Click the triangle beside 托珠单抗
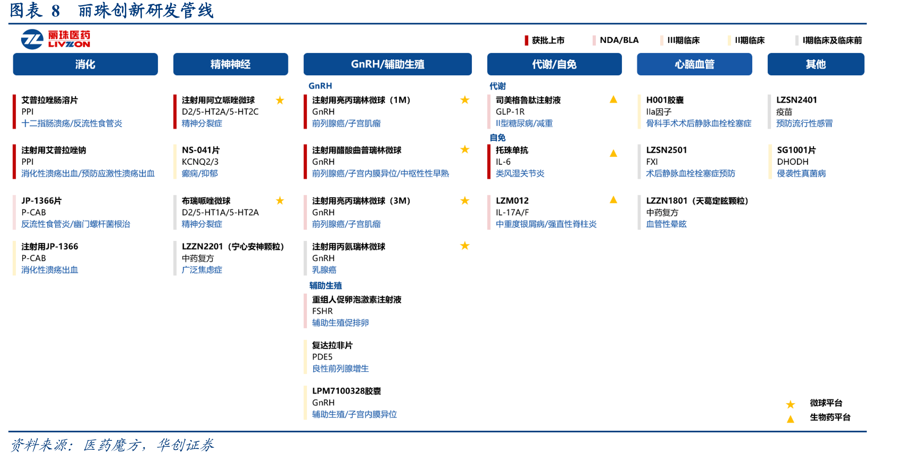 [613, 153]
